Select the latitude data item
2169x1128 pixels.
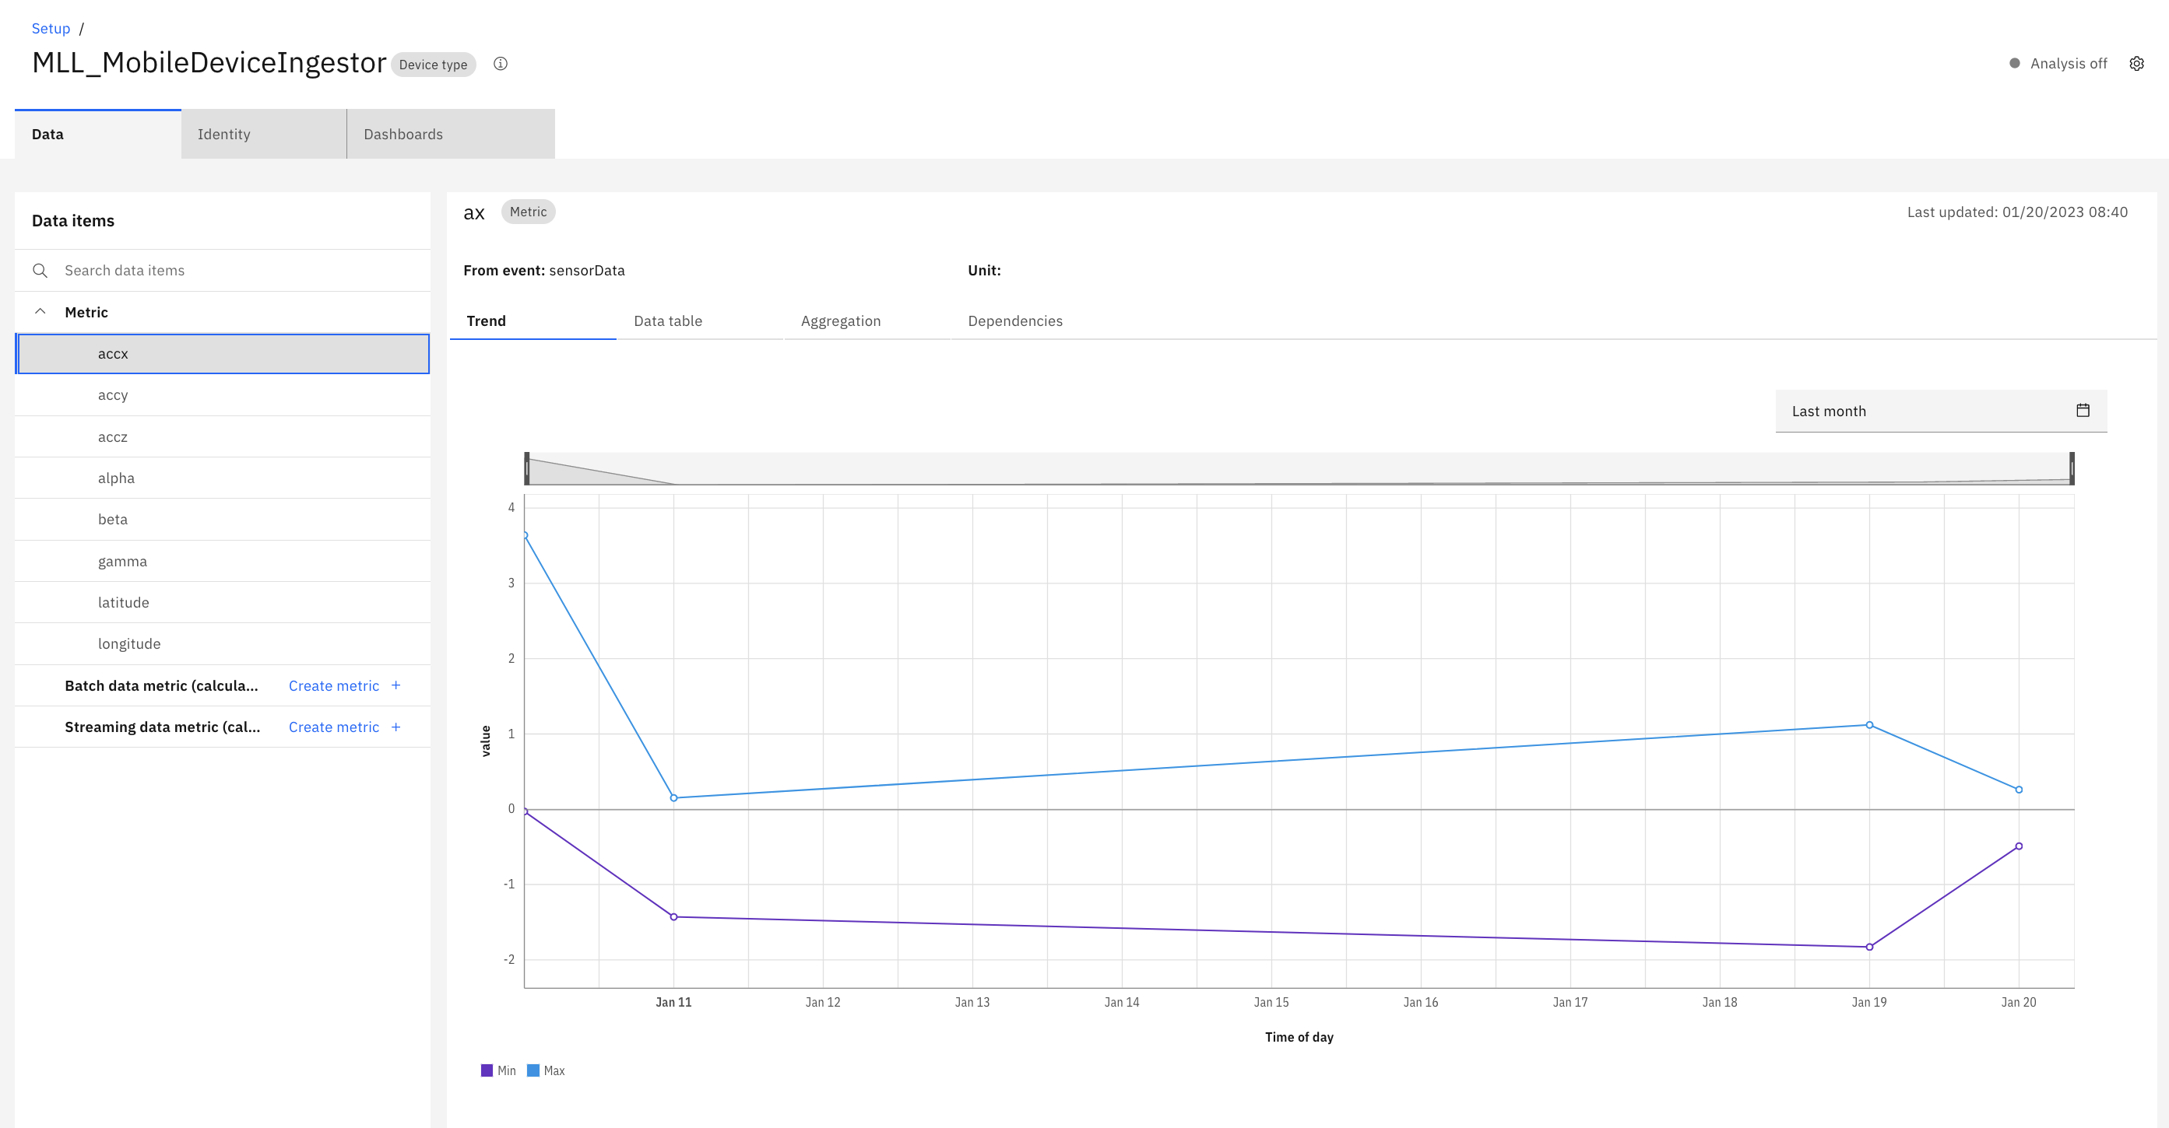coord(223,602)
